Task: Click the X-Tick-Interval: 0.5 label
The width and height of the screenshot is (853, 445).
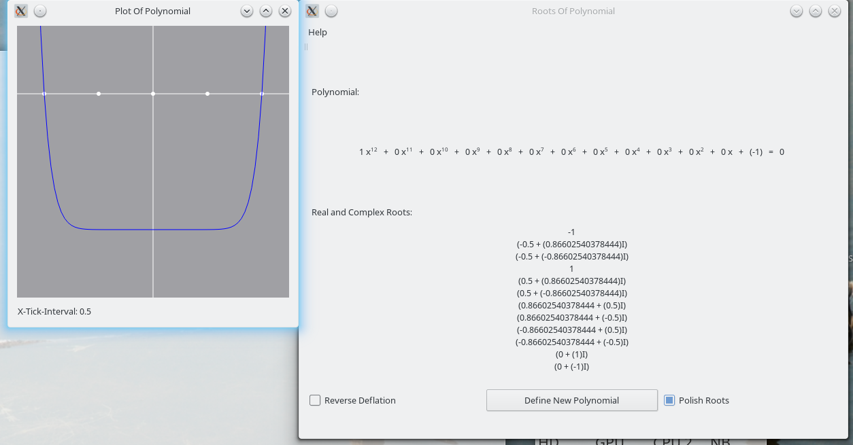Action: 54,311
